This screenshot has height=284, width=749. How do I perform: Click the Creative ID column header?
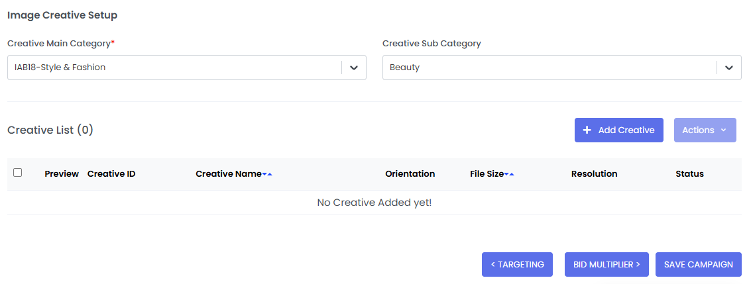(111, 174)
